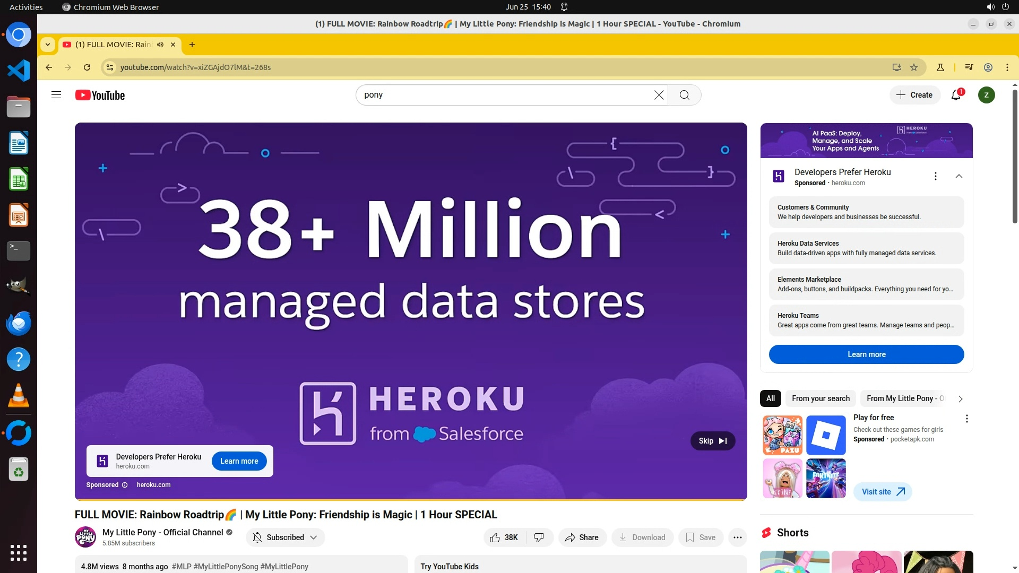Collapse the Heroku ad panel chevron
Screen dimensions: 1019x573
(x=958, y=176)
